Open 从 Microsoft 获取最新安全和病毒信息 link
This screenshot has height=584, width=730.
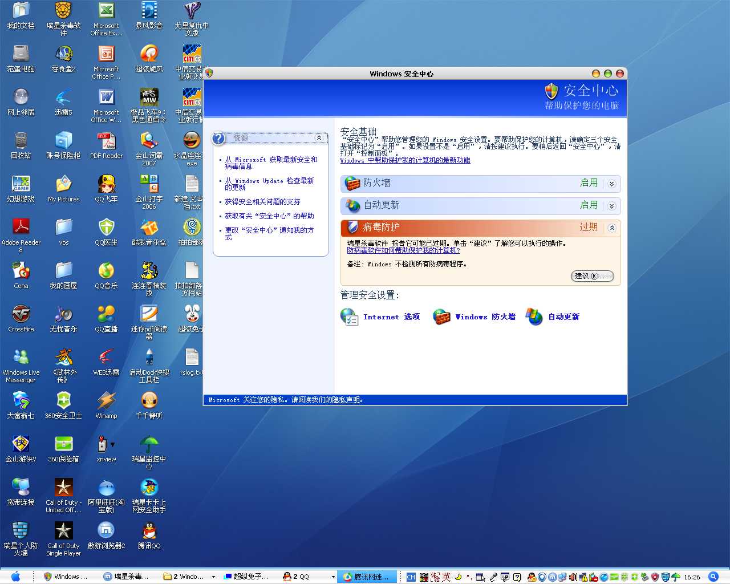[x=271, y=163]
